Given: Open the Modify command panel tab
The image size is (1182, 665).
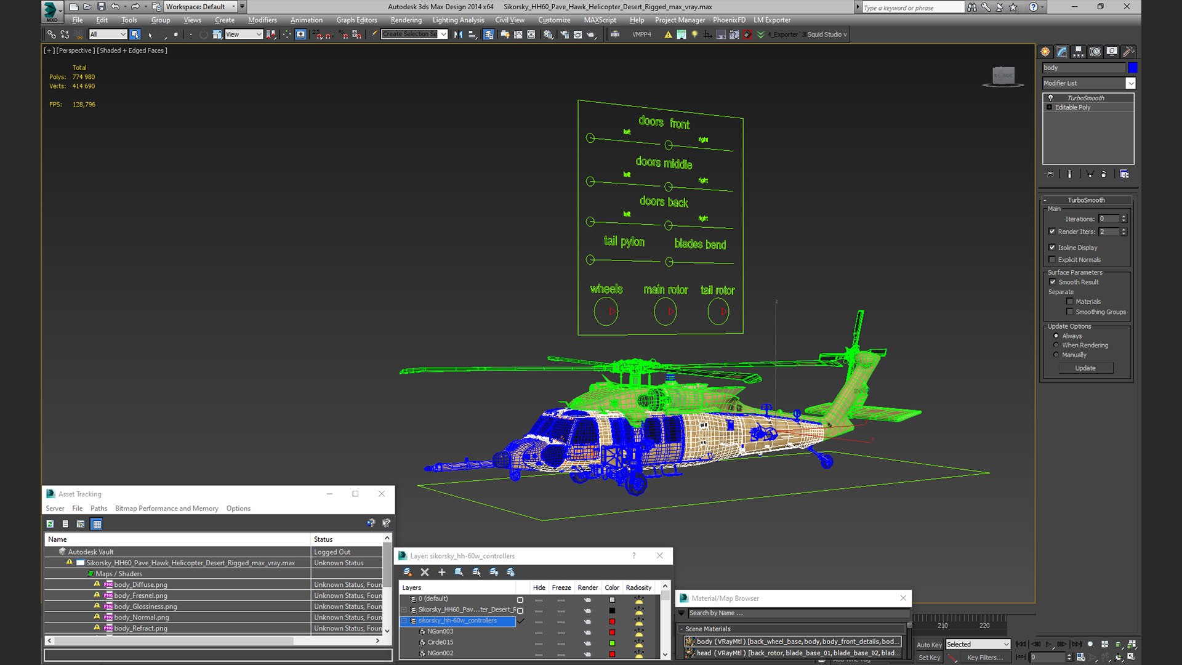Looking at the screenshot, I should (x=1062, y=52).
